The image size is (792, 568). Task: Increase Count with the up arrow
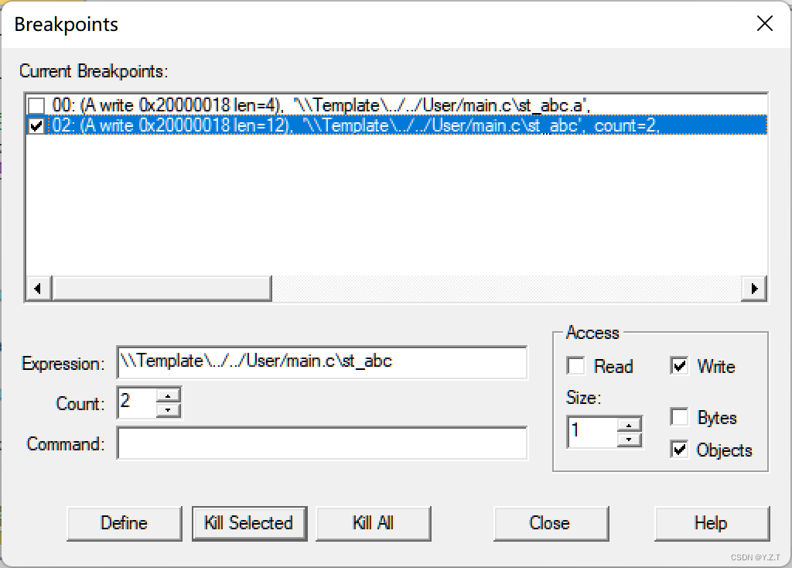(168, 395)
